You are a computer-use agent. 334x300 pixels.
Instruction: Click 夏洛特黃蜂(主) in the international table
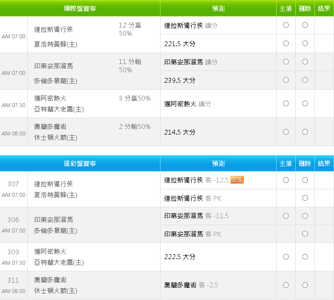coord(56,44)
